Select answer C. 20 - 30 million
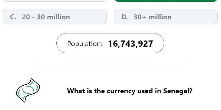The height and width of the screenshot is (110, 221). 55,17
